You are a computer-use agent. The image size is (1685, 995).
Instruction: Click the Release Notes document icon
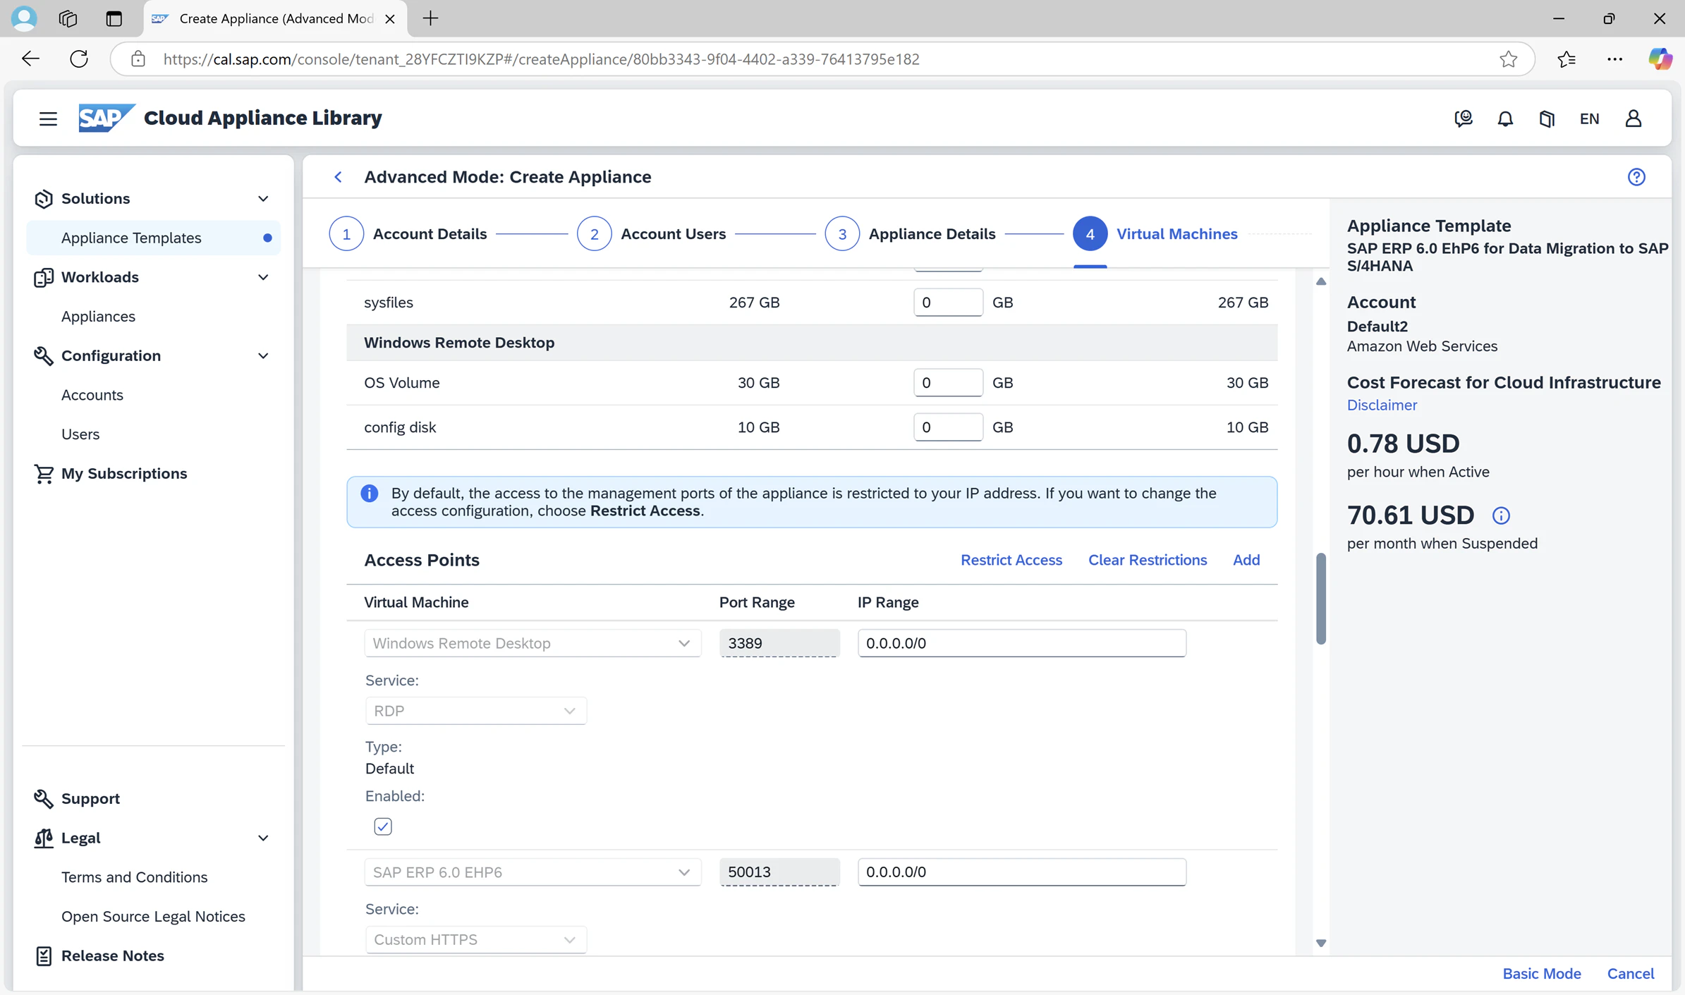tap(43, 956)
